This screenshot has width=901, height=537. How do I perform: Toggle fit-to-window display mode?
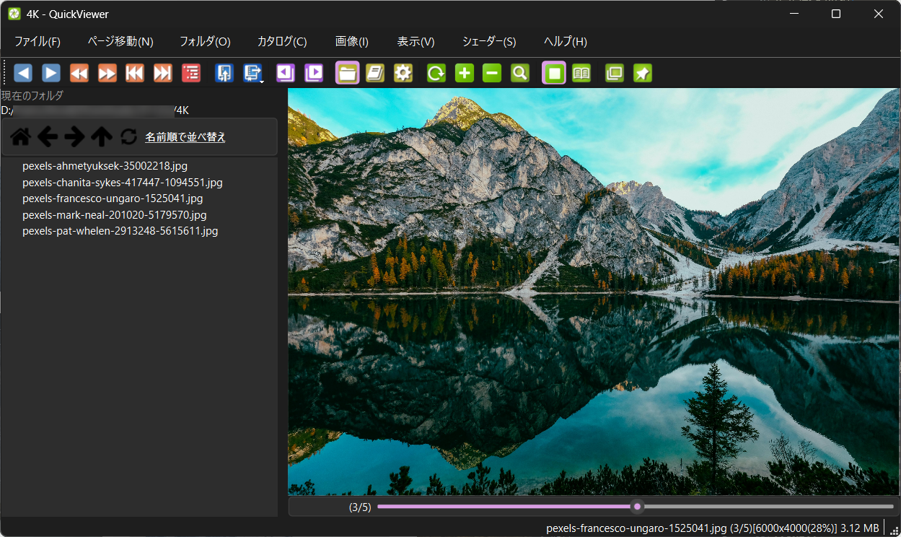click(553, 72)
